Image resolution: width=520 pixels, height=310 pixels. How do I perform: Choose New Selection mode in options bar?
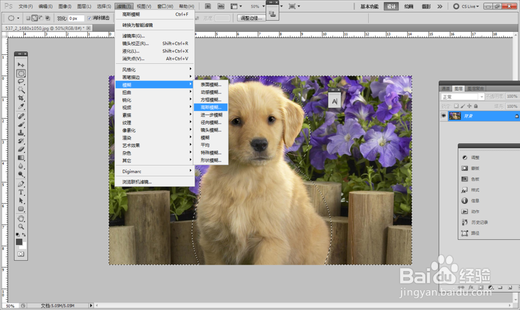[x=28, y=18]
